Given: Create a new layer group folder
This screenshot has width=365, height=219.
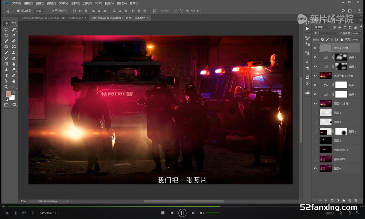Looking at the screenshot, I should click(344, 200).
